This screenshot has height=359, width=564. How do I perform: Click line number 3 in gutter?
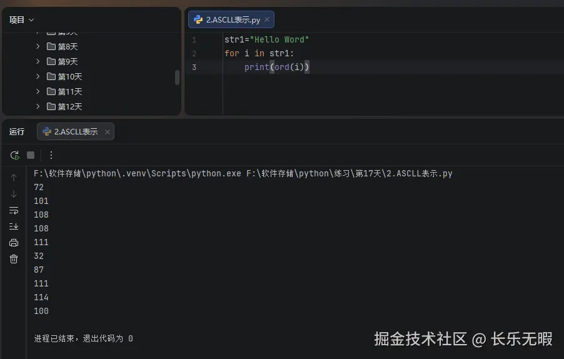(x=194, y=67)
